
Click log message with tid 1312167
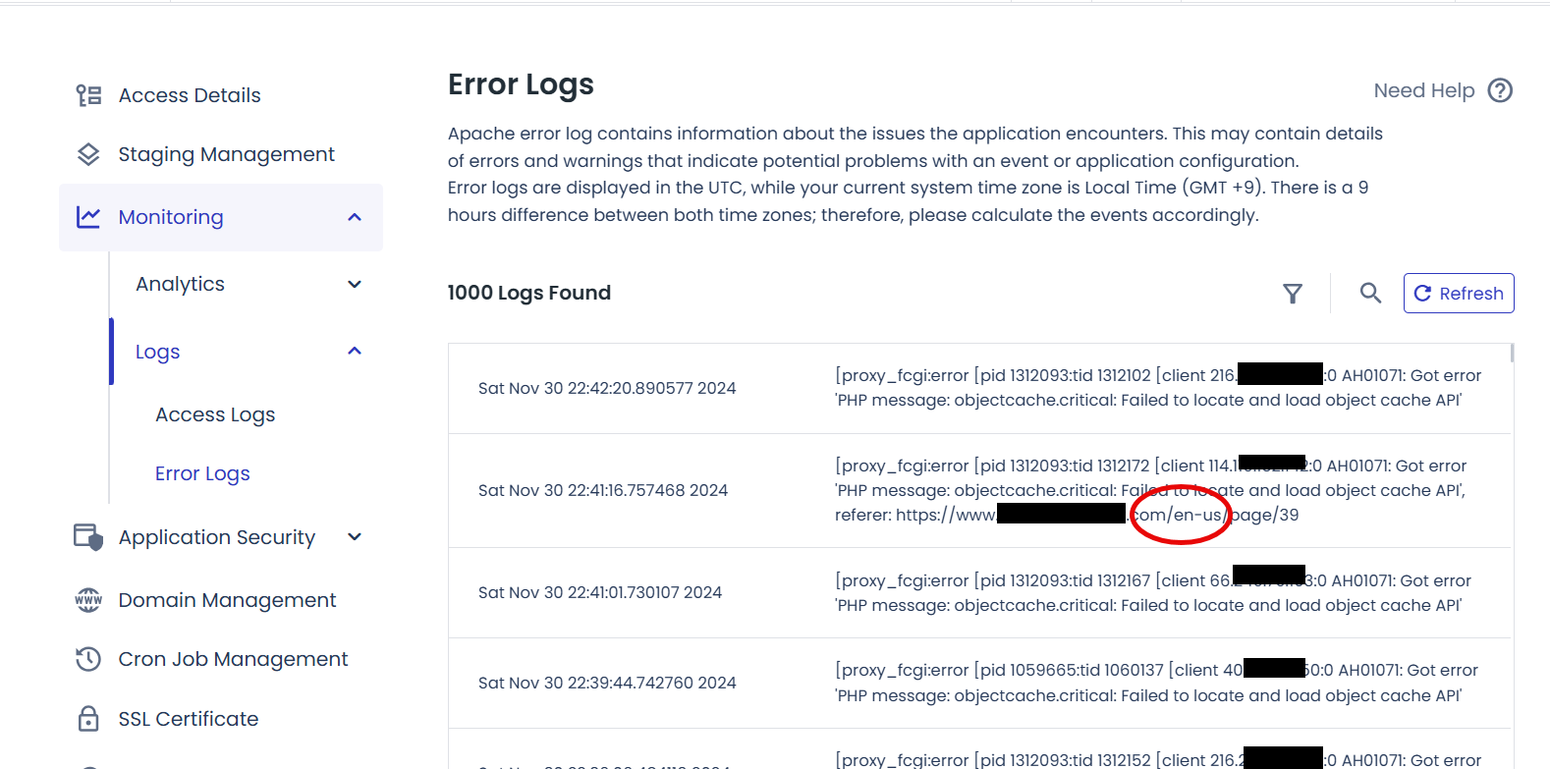(x=1153, y=592)
